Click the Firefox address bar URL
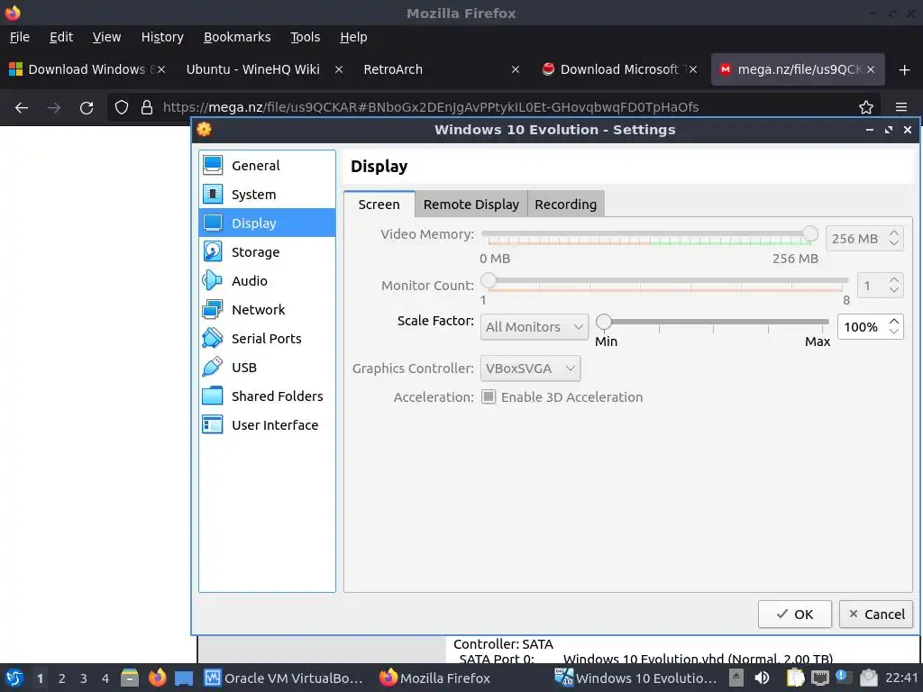 point(431,107)
